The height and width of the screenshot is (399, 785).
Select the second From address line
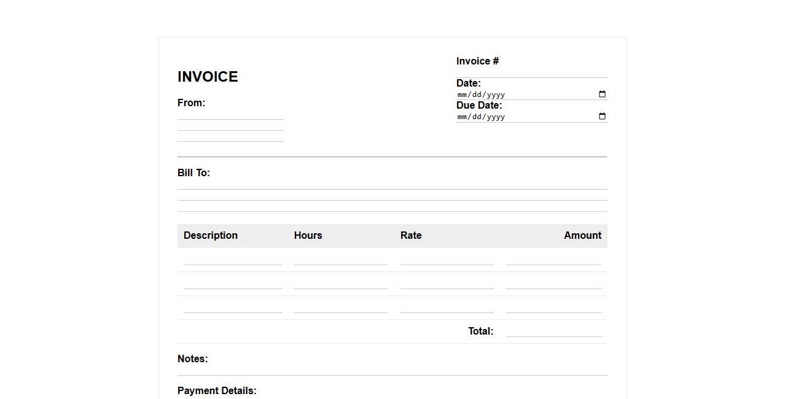pyautogui.click(x=230, y=125)
